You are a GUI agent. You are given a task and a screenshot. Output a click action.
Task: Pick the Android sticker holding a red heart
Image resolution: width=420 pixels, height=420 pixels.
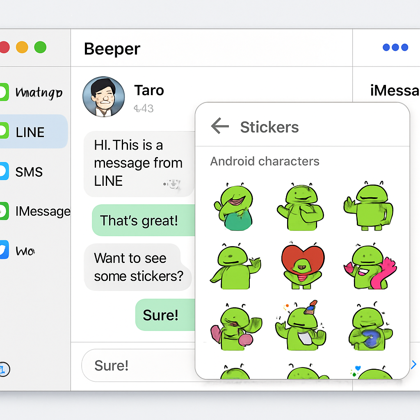302,265
